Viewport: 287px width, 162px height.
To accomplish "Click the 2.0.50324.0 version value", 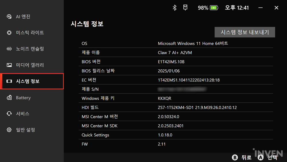I will pos(168,117).
